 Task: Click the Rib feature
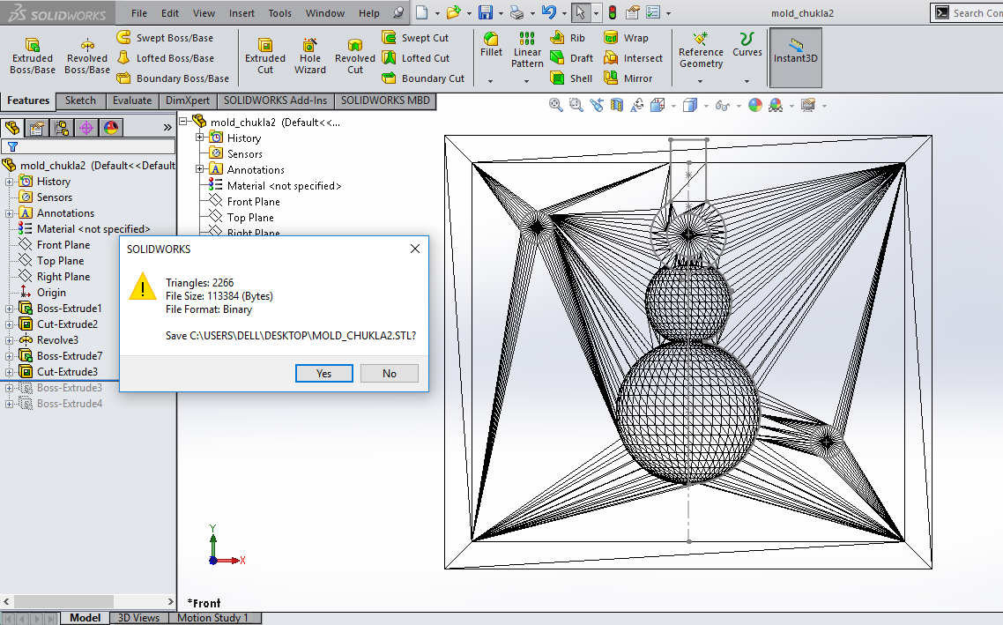pos(568,38)
